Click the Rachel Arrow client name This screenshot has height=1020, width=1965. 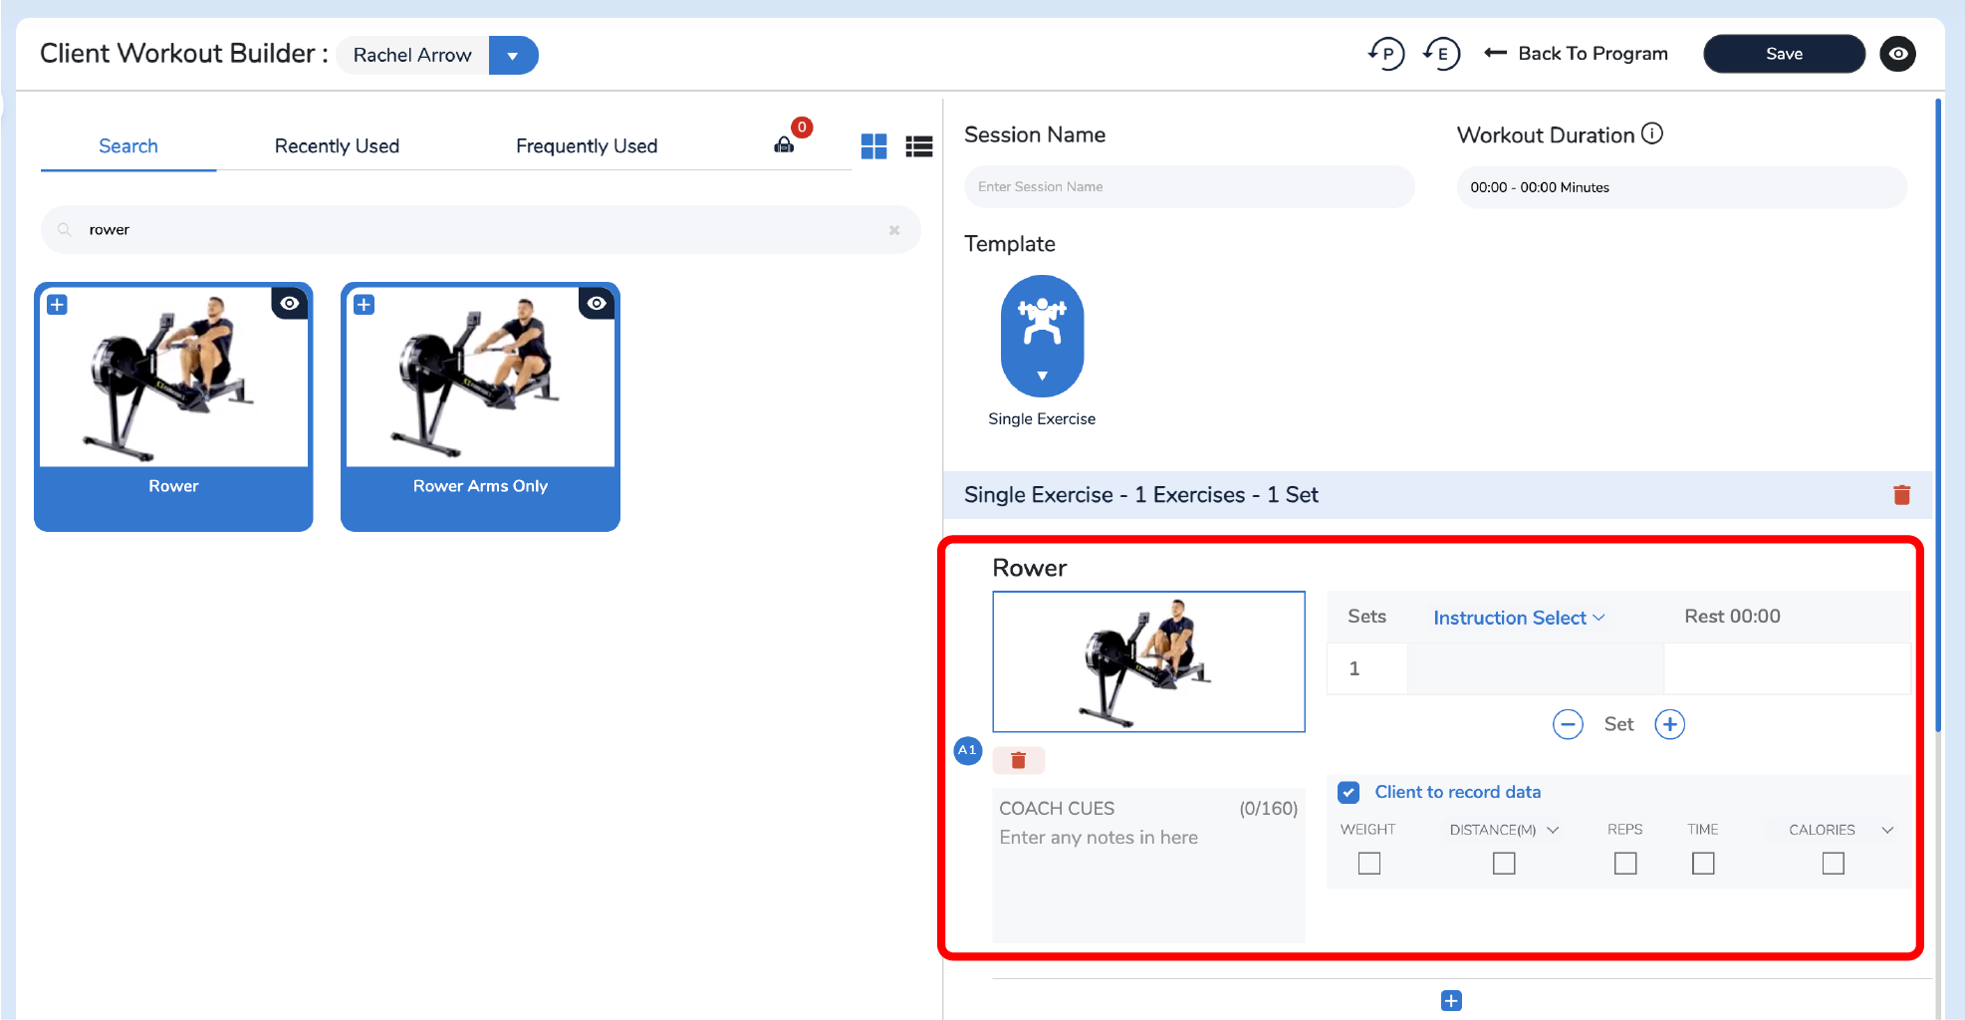click(412, 55)
